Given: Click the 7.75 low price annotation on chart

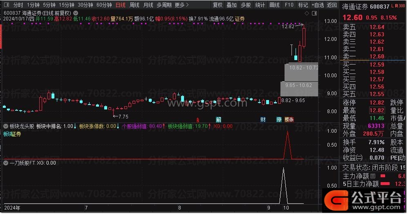Looking at the screenshot, I should pyautogui.click(x=123, y=117).
